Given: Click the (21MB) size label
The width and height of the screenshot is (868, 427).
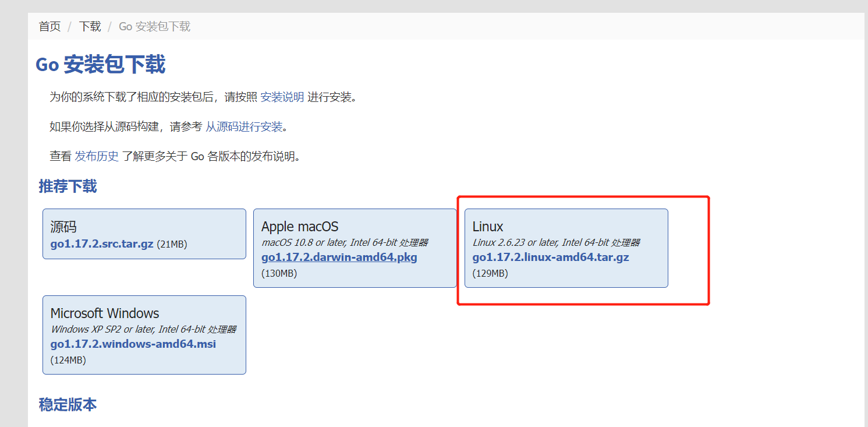Looking at the screenshot, I should point(172,244).
